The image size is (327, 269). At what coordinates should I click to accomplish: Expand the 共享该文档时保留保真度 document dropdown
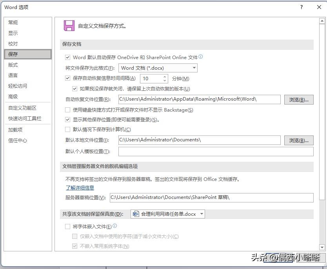pyautogui.click(x=201, y=214)
